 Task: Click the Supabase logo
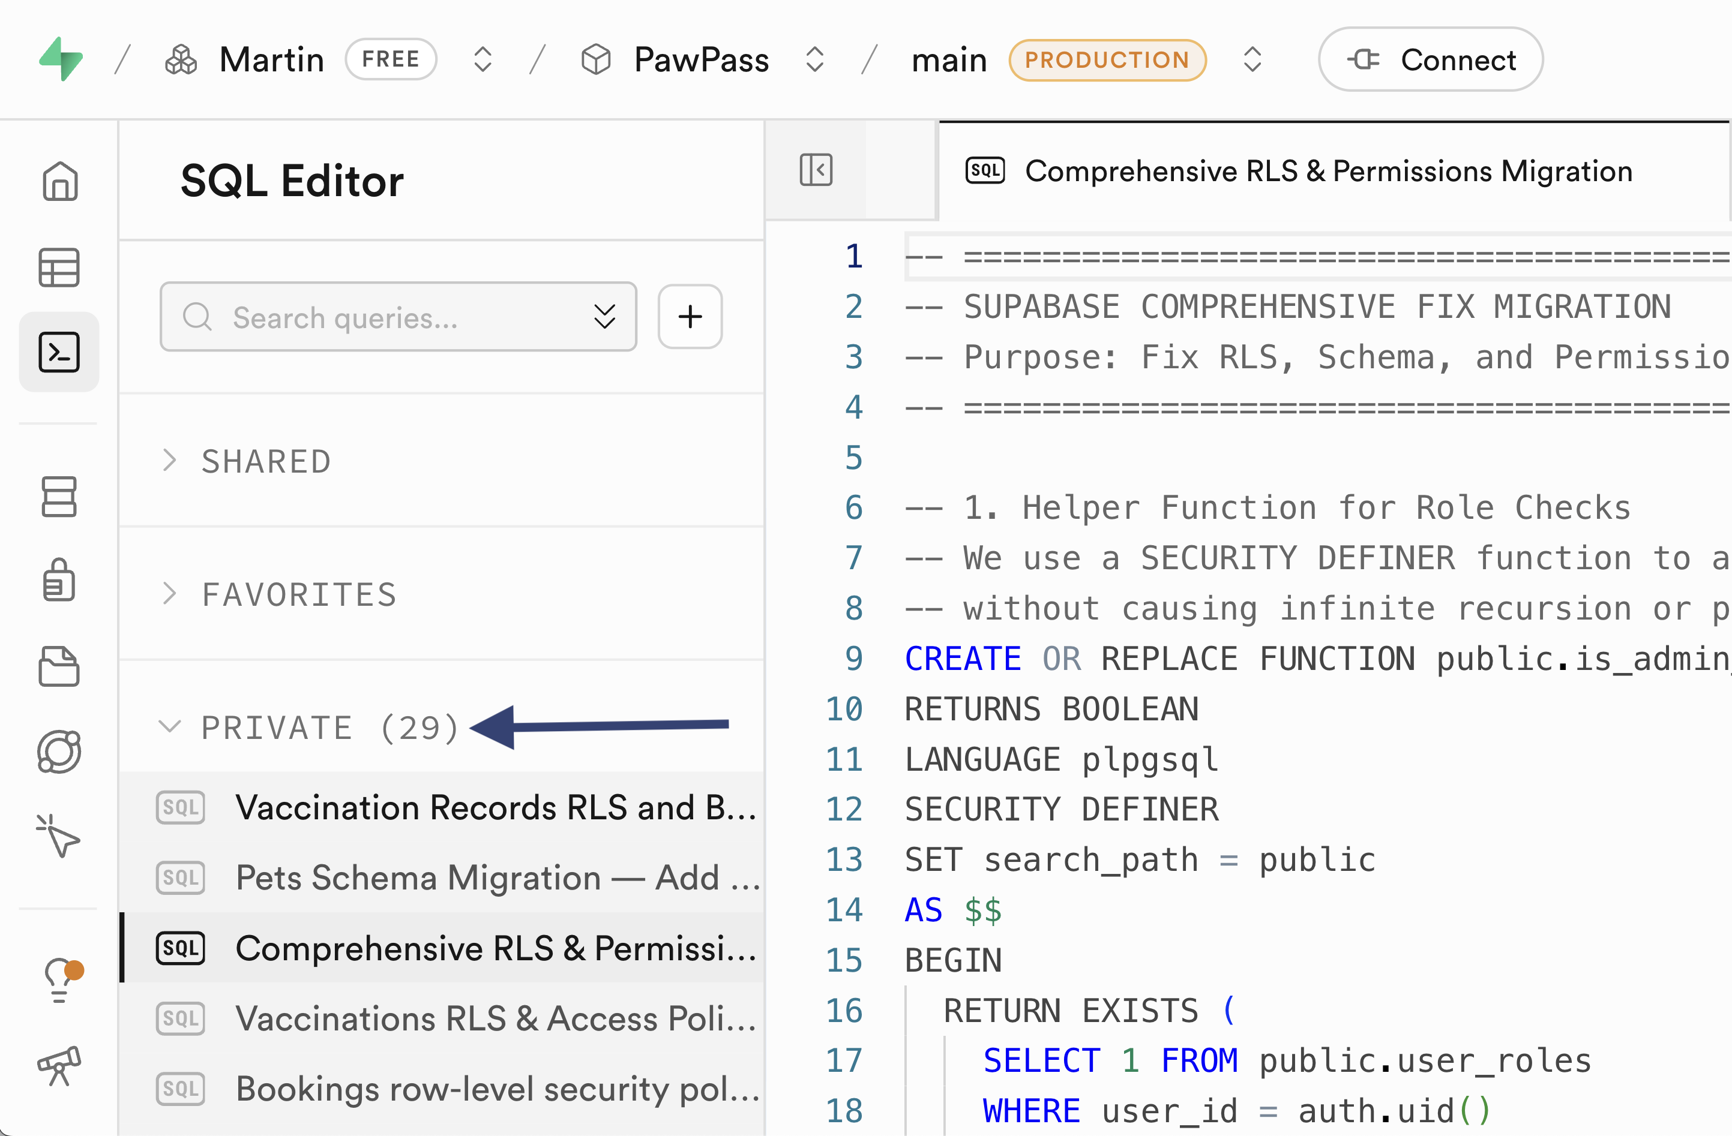click(x=61, y=59)
